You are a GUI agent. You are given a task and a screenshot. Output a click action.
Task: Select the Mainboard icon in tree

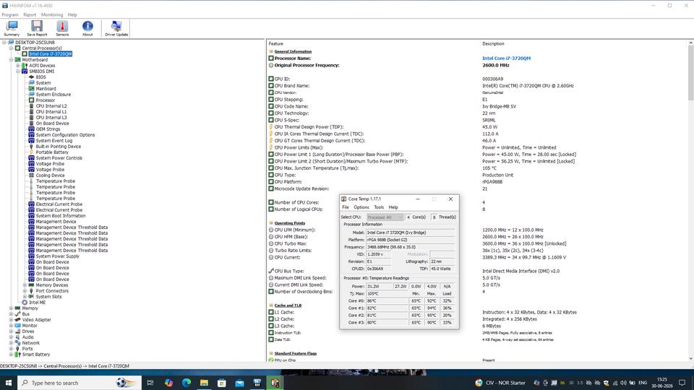coord(31,88)
